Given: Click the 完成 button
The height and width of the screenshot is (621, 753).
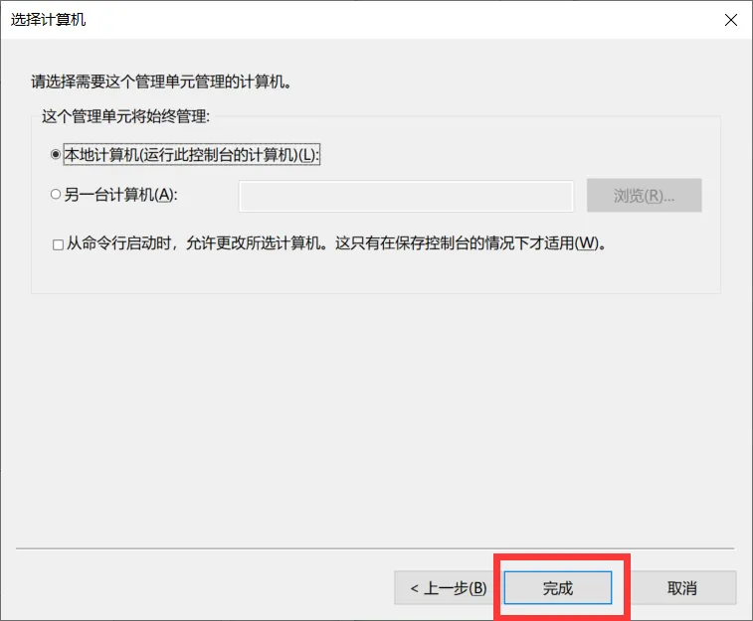Looking at the screenshot, I should 558,587.
